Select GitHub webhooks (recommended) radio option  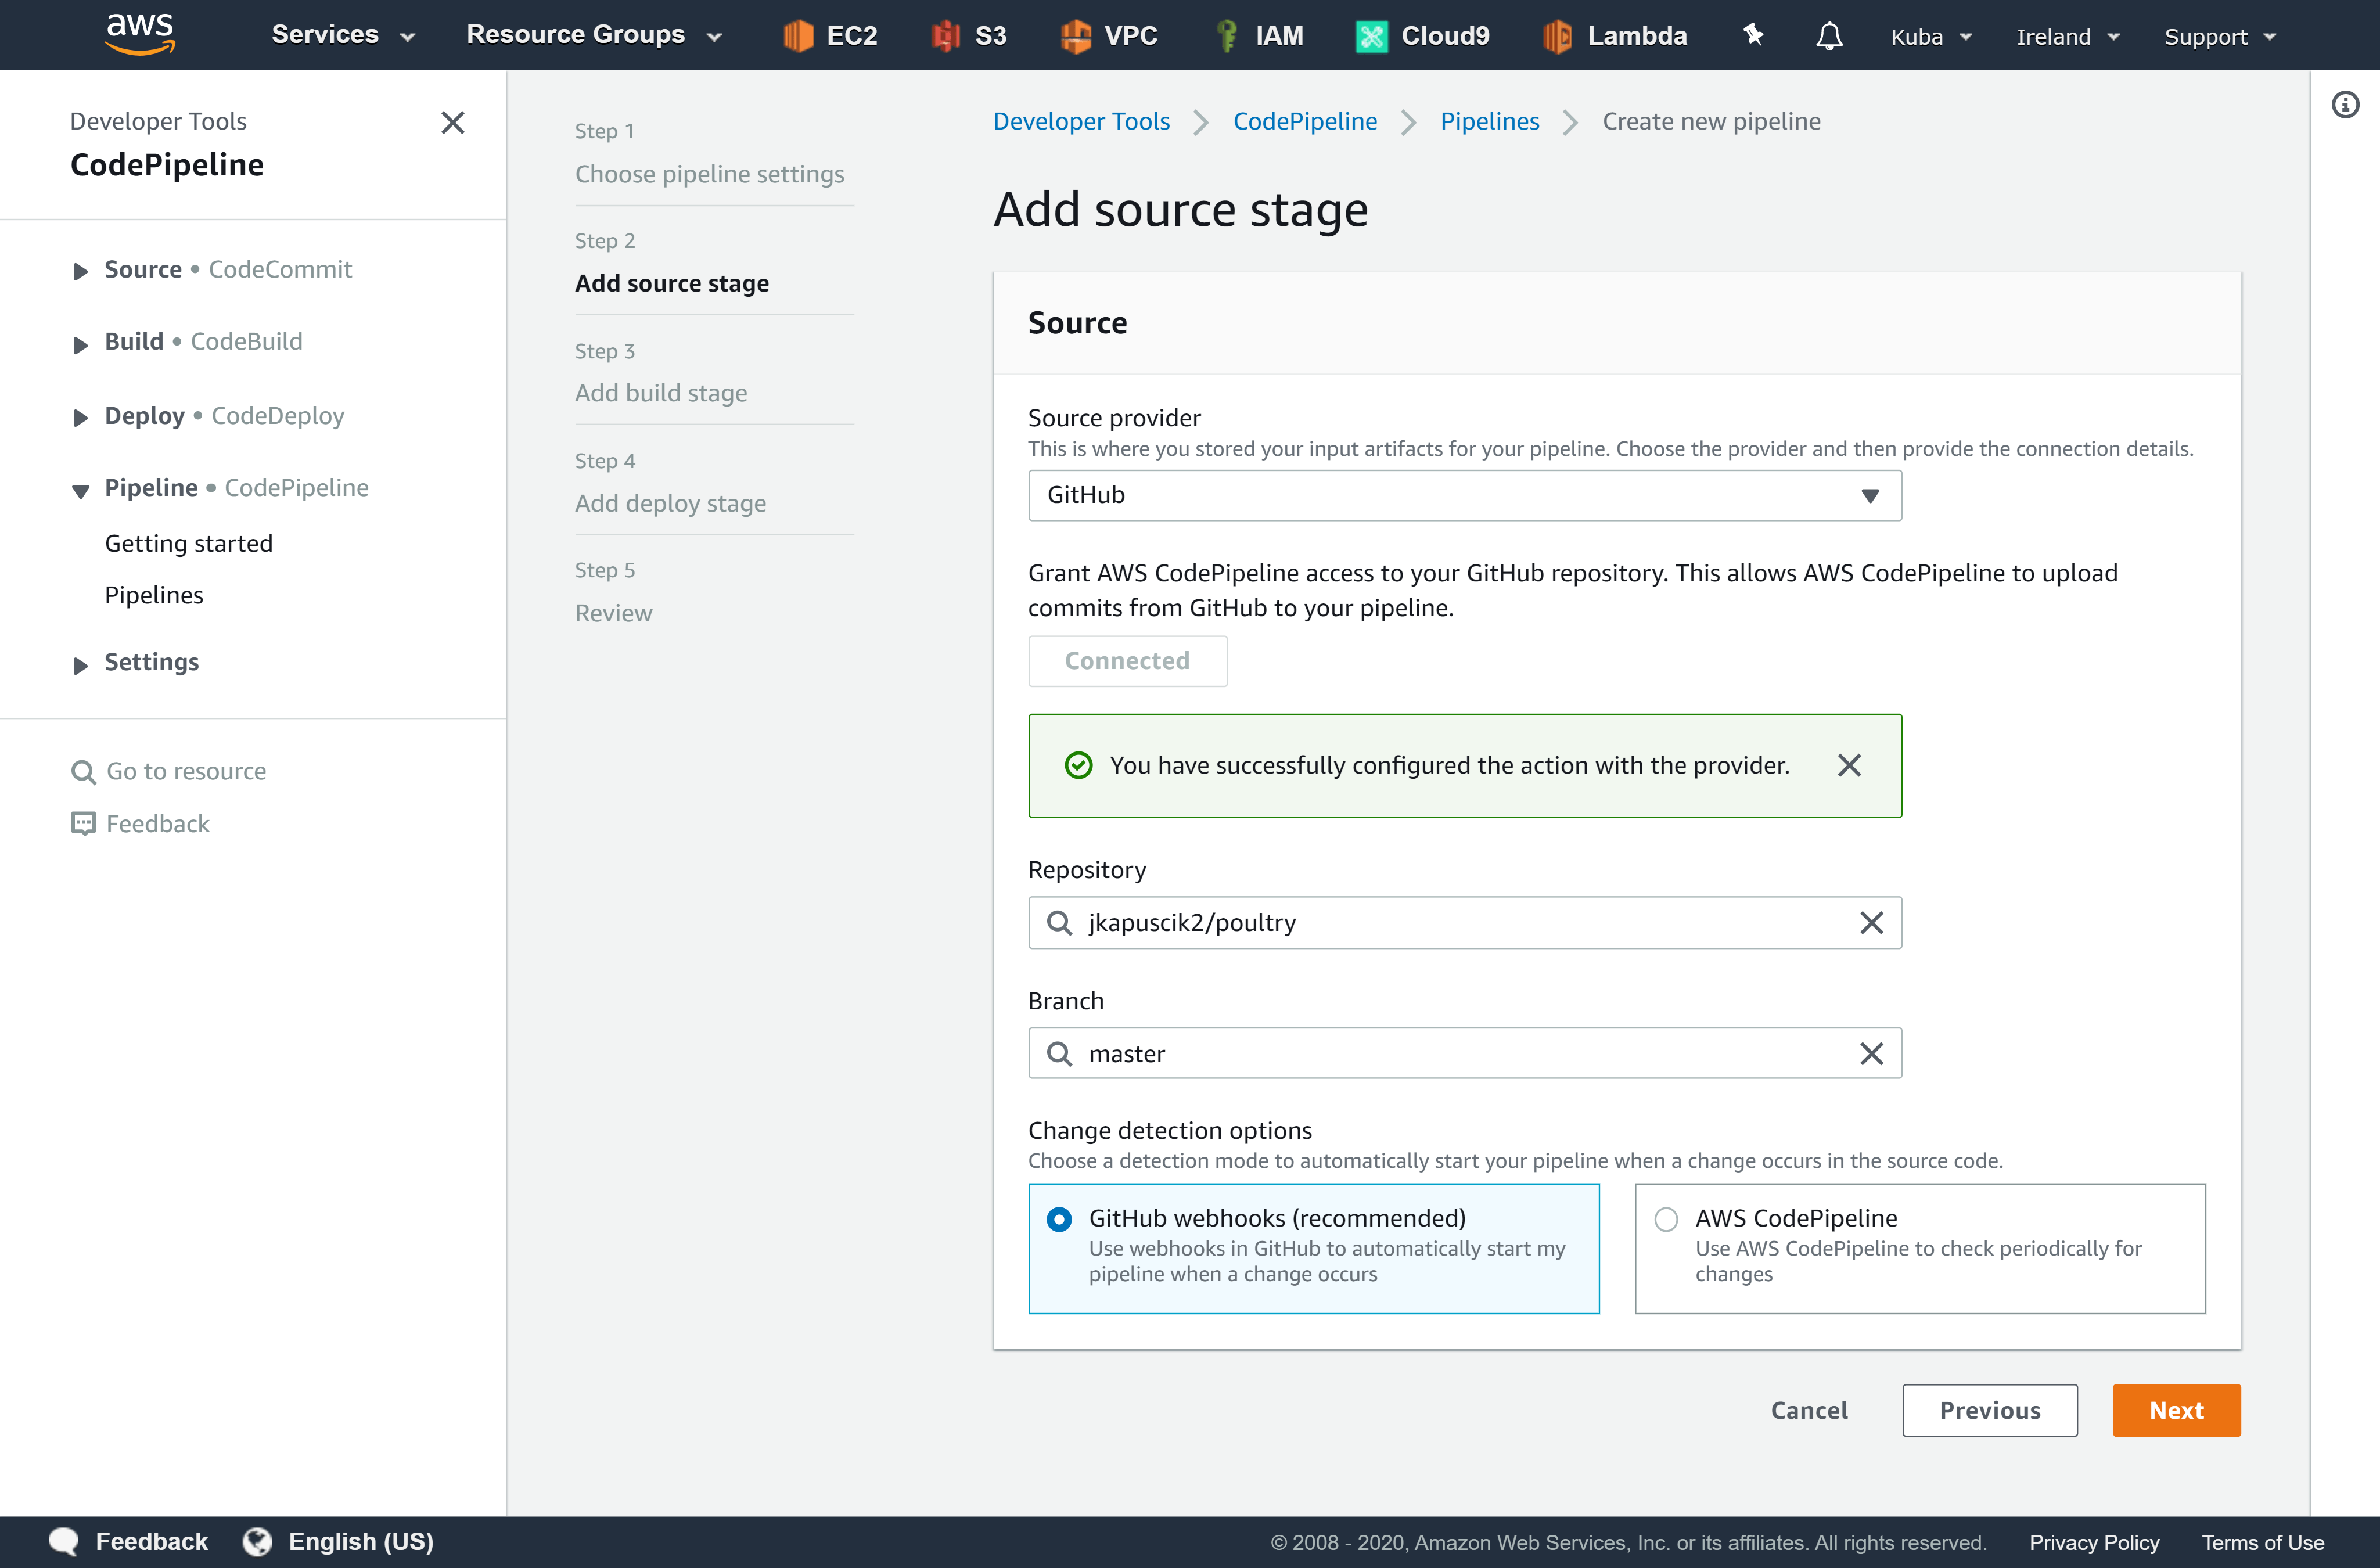pos(1059,1219)
